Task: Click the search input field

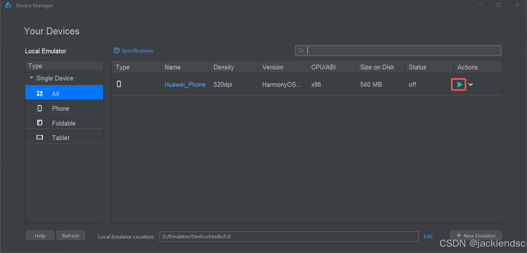Action: (398, 50)
